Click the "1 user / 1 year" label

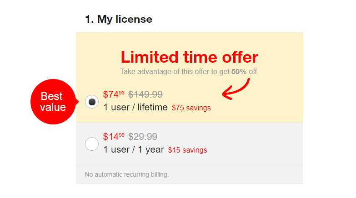pyautogui.click(x=134, y=149)
